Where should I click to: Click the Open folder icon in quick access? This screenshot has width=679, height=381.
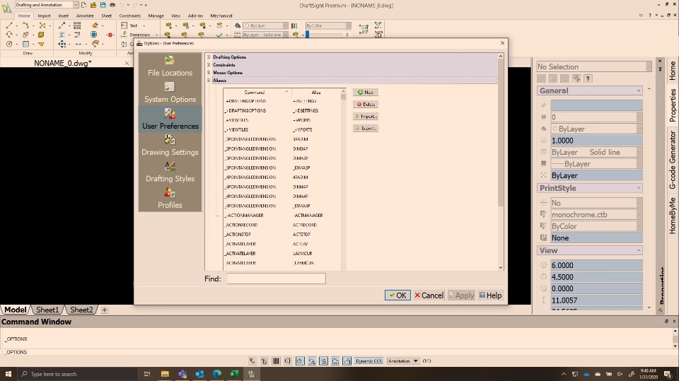[x=93, y=5]
